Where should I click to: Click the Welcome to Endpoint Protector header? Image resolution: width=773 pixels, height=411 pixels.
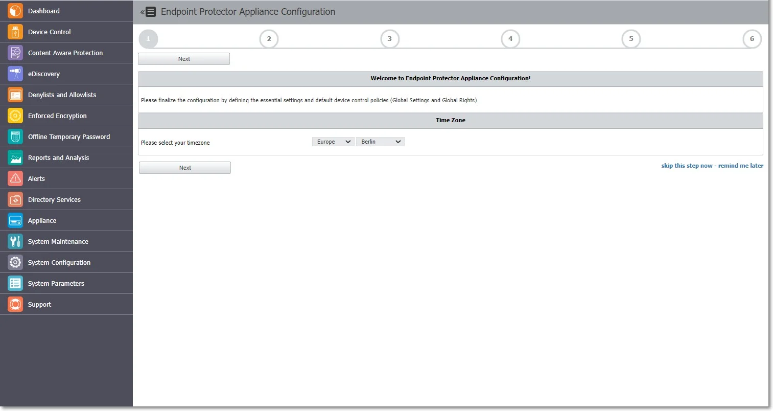[451, 78]
